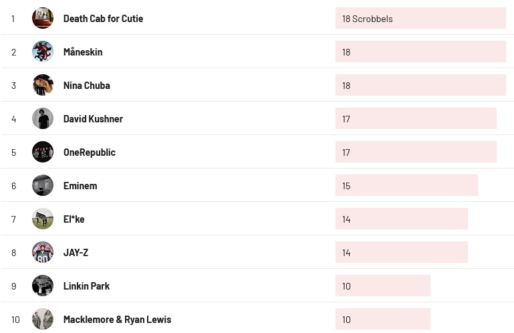Viewport: 514px width, 333px height.
Task: Open the Måneskin artist name link
Action: (83, 52)
